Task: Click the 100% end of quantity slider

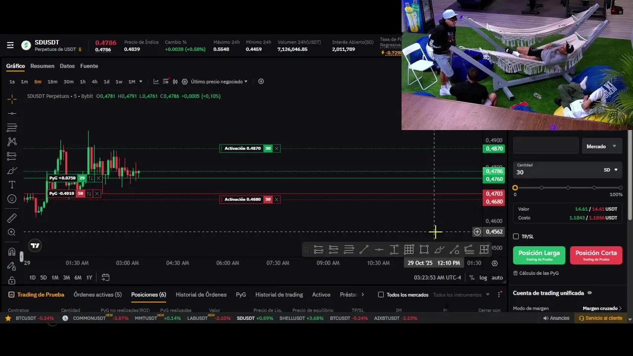Action: tap(620, 188)
